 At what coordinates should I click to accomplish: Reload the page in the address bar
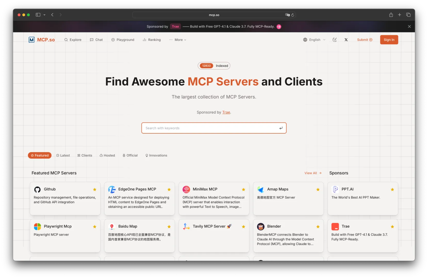(293, 15)
